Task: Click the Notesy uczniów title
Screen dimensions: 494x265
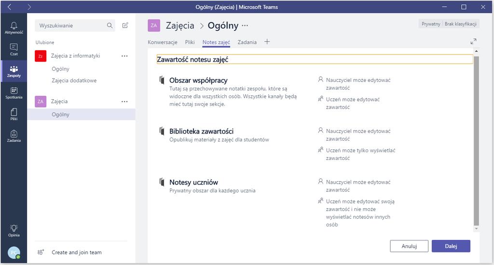Action: click(x=194, y=182)
